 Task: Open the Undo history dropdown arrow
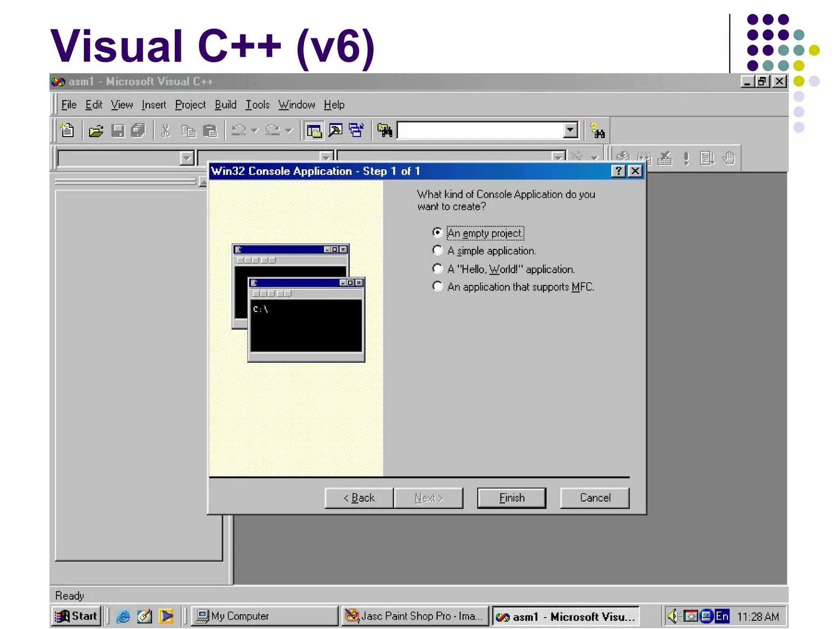255,131
